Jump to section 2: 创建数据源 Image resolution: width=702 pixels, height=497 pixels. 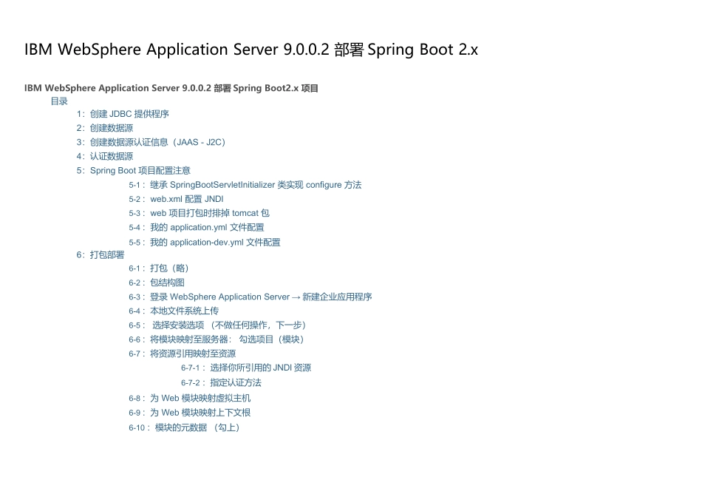click(x=105, y=128)
